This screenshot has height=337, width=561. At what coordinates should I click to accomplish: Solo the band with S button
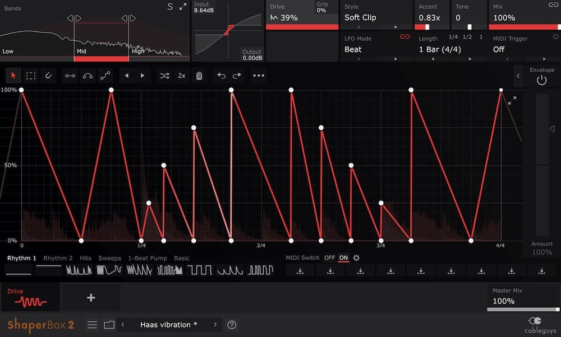coord(171,6)
